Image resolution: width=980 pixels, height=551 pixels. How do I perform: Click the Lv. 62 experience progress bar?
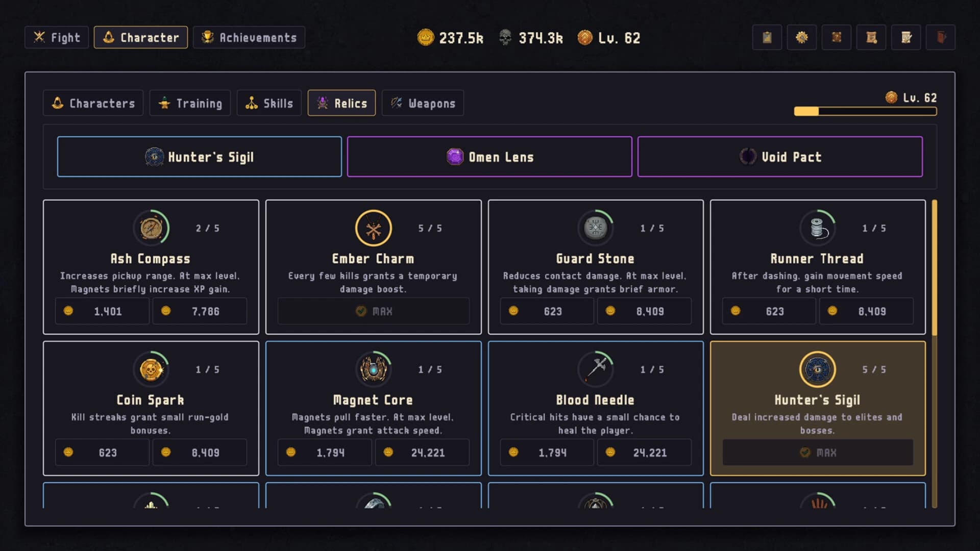coord(865,111)
